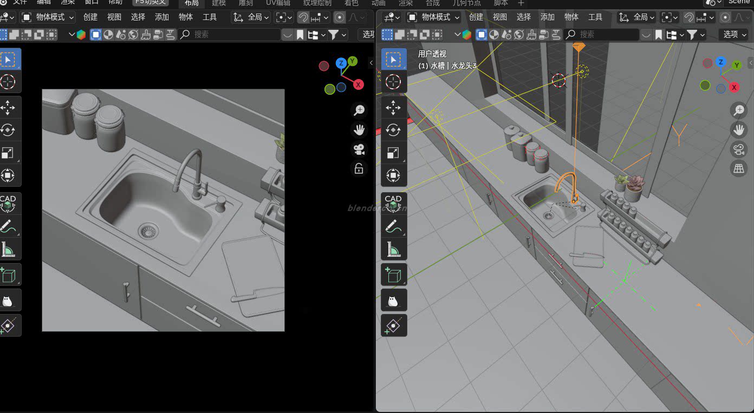Activate the Transform tool in left viewport
754x413 pixels.
coord(9,175)
